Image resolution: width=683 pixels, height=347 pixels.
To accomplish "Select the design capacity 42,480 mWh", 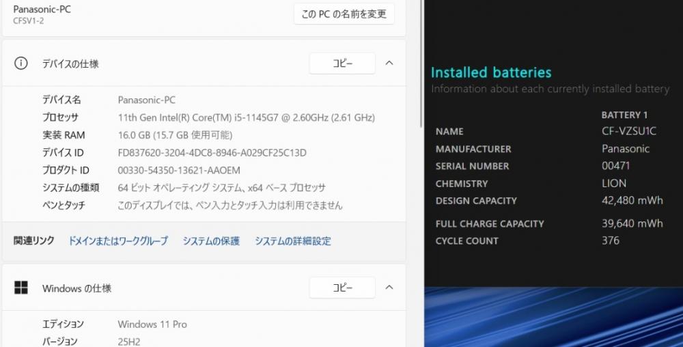I will (632, 201).
